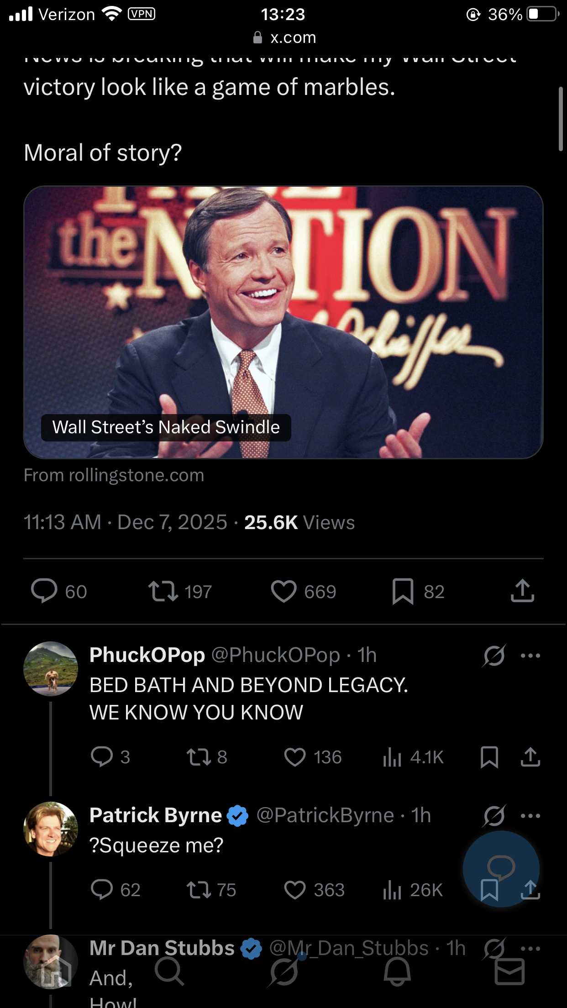The width and height of the screenshot is (567, 1008).
Task: Share the main post via share icon
Action: [x=522, y=591]
